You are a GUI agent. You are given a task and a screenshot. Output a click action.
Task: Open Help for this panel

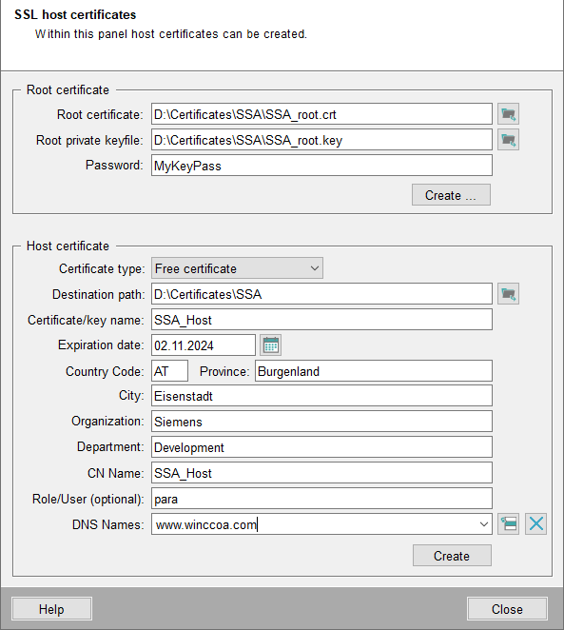(51, 609)
